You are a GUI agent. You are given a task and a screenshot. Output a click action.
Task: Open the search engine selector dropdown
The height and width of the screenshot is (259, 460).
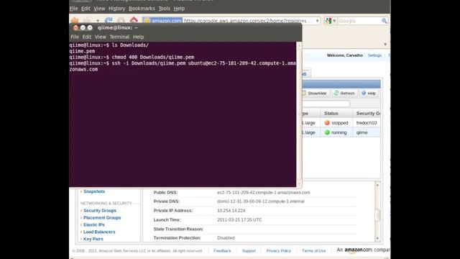334,21
